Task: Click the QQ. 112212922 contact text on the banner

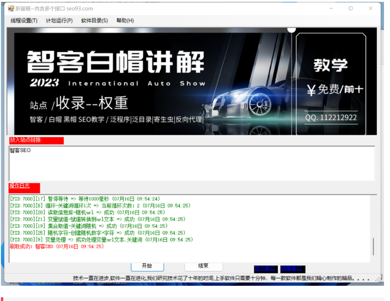Action: coord(332,118)
